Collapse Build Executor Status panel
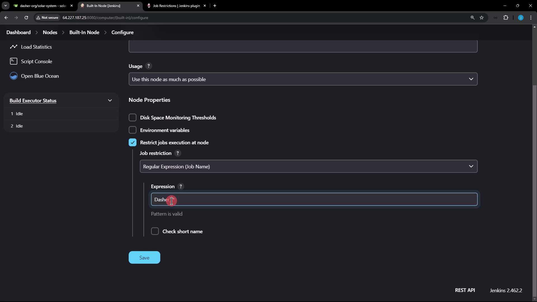 (x=110, y=101)
